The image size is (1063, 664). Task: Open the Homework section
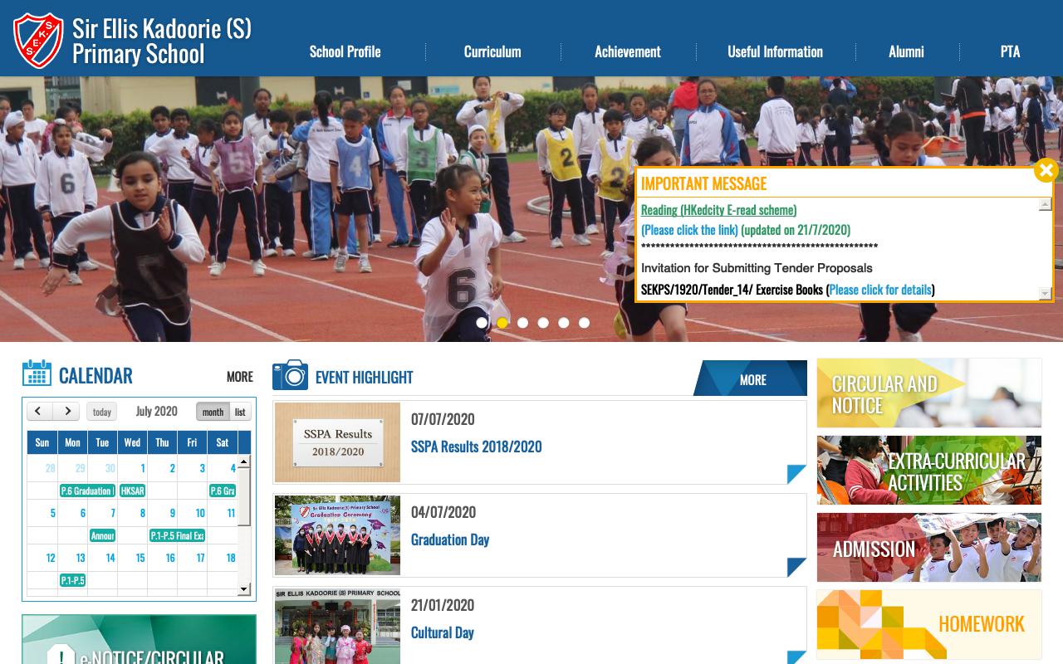click(x=928, y=624)
